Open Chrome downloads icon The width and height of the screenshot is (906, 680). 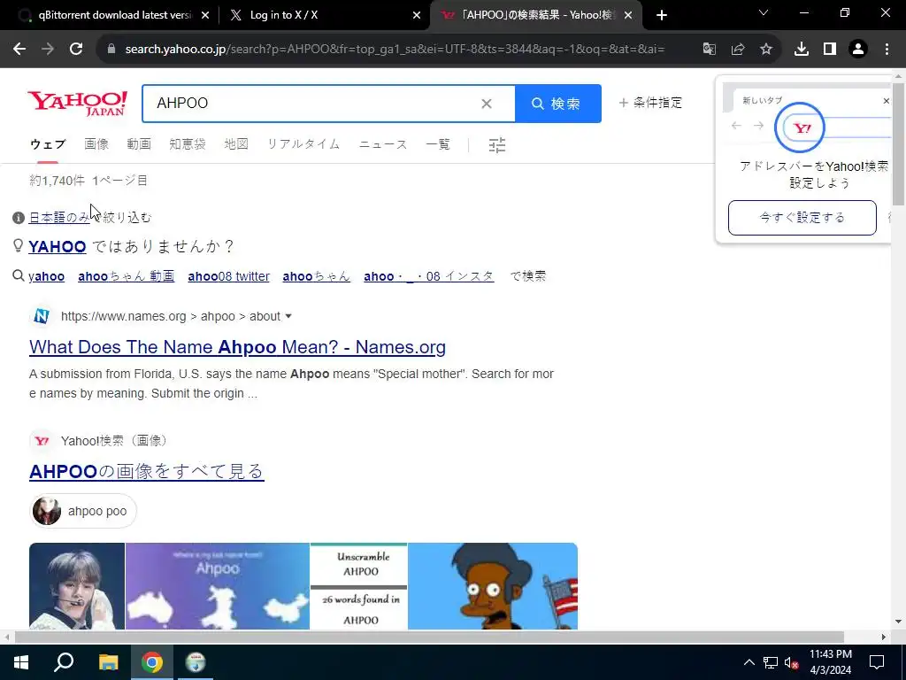[x=801, y=50]
